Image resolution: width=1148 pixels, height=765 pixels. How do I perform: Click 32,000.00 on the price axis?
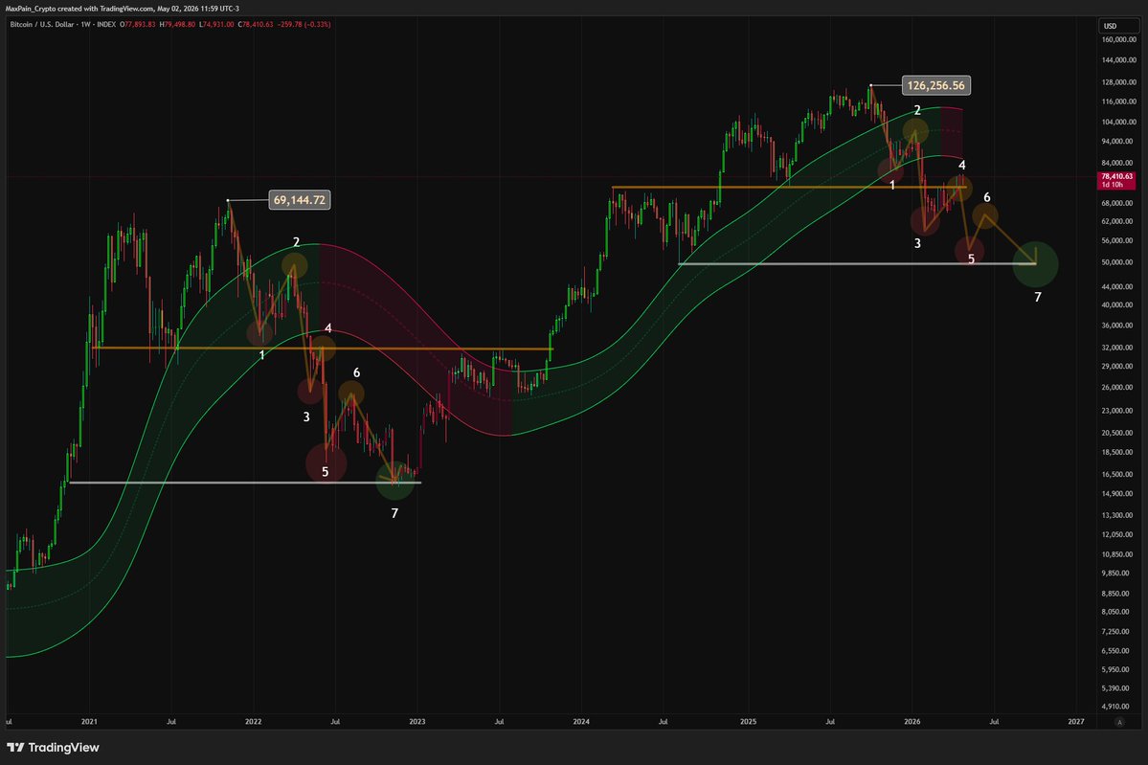(1118, 347)
